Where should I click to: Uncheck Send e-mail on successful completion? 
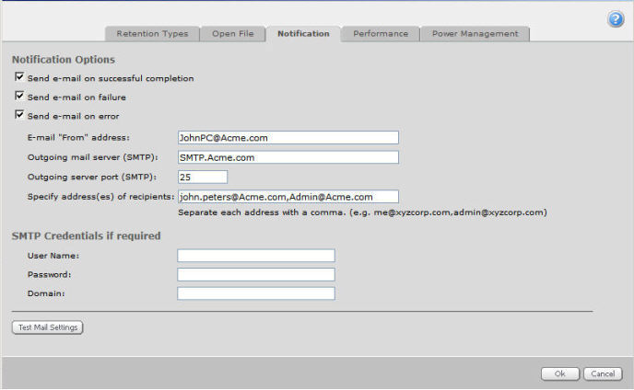[19, 78]
